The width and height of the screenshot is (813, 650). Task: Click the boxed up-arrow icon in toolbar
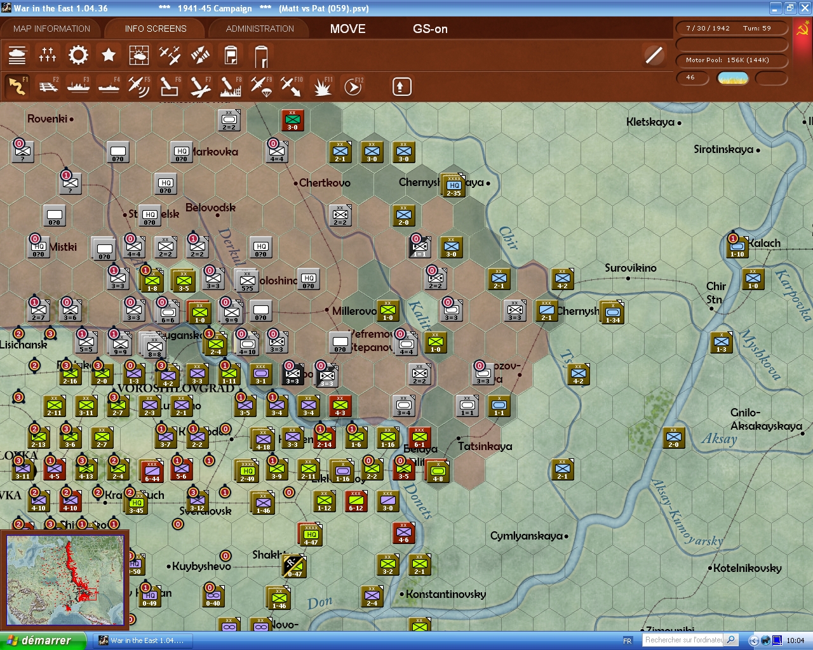pyautogui.click(x=401, y=86)
